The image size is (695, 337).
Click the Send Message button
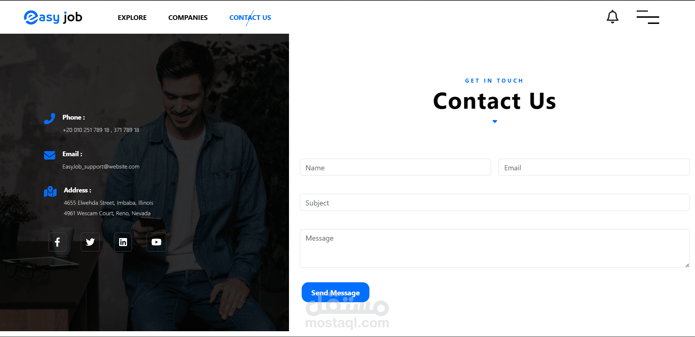[x=335, y=292]
